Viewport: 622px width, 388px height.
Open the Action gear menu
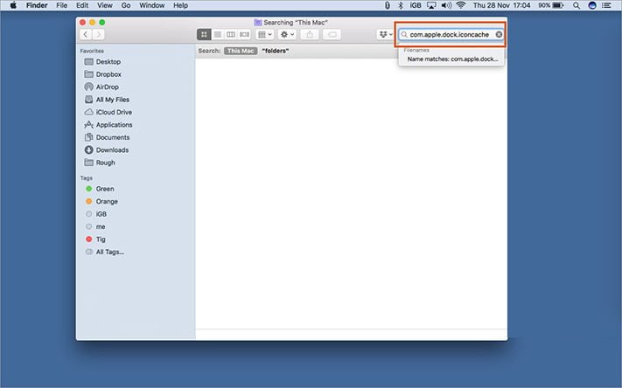[288, 34]
